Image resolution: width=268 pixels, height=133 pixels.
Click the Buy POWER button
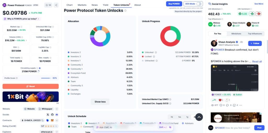[x=174, y=4]
